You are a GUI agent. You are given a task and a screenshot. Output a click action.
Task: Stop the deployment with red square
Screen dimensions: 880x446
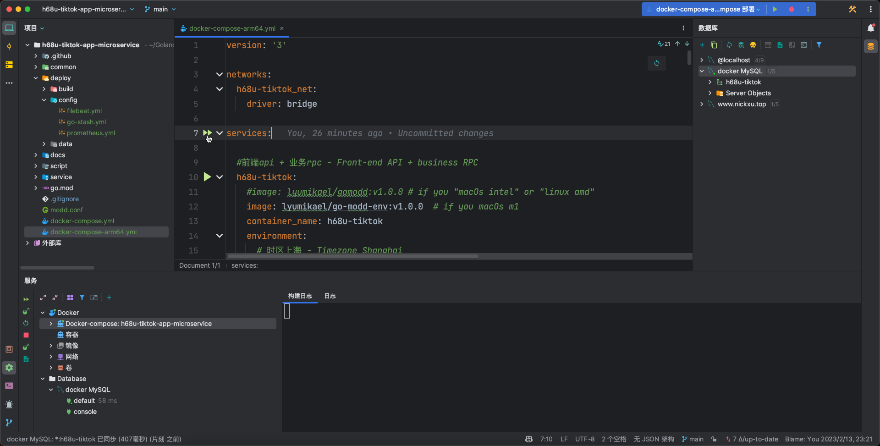(x=26, y=335)
